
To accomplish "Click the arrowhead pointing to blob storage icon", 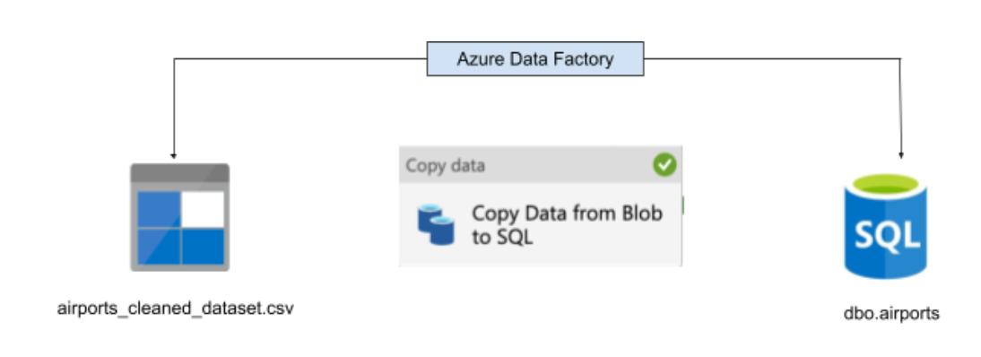I will tap(173, 155).
